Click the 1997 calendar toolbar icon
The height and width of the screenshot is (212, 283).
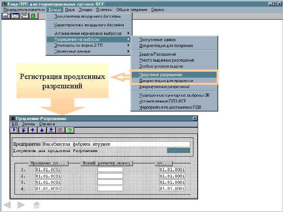coord(24,16)
